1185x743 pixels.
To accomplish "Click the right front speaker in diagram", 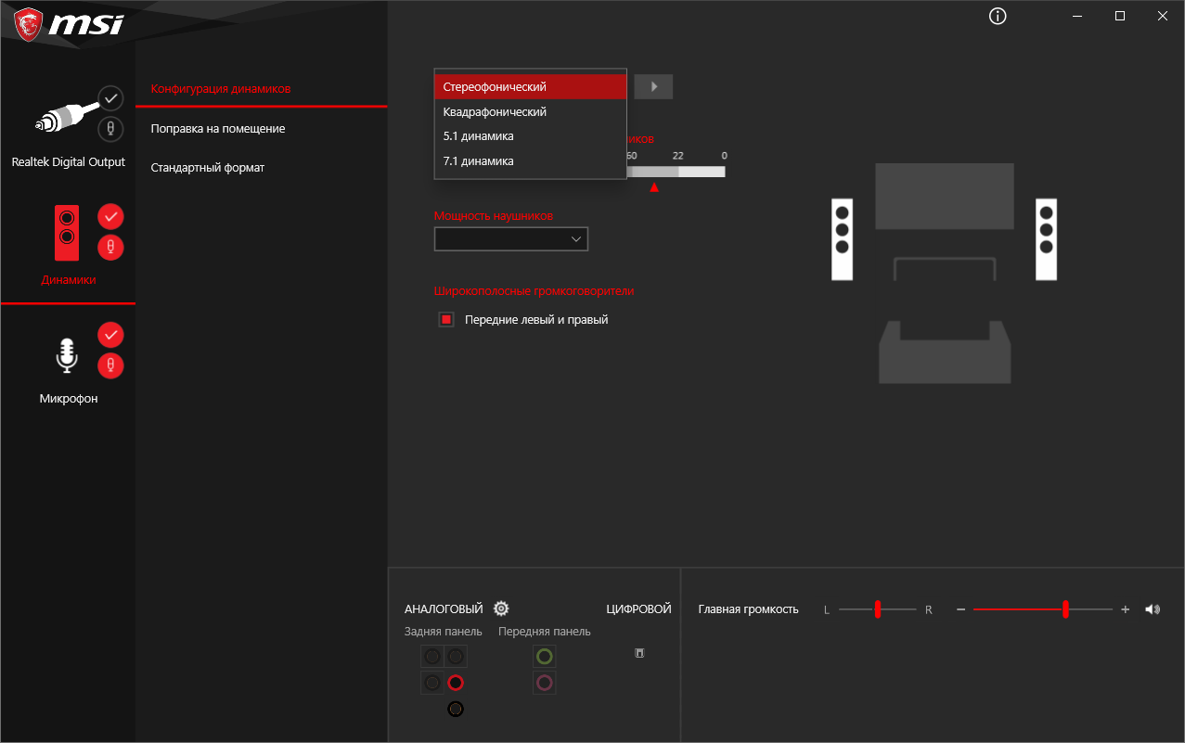I will (x=1047, y=239).
